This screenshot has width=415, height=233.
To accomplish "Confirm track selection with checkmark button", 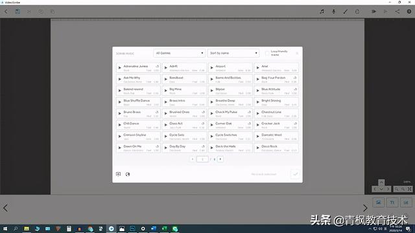I will click(296, 174).
